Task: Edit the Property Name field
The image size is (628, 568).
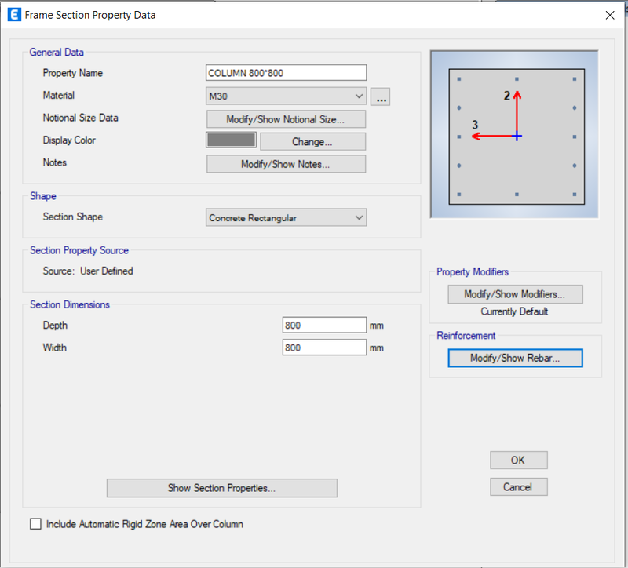Action: 286,73
